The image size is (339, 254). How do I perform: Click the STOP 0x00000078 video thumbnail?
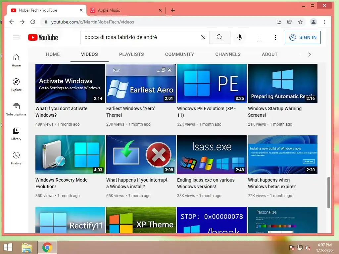pos(212,220)
